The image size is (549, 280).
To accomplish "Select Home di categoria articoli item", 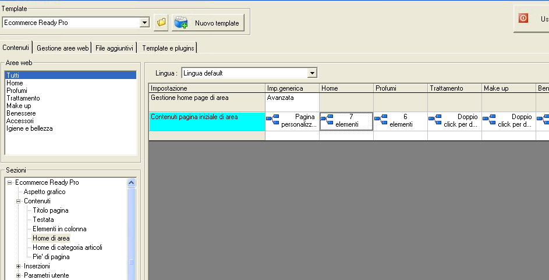I will point(68,247).
